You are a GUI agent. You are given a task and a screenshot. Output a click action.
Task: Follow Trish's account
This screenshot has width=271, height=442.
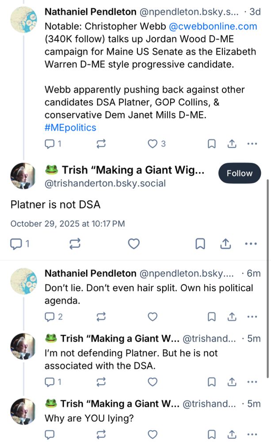pyautogui.click(x=239, y=174)
